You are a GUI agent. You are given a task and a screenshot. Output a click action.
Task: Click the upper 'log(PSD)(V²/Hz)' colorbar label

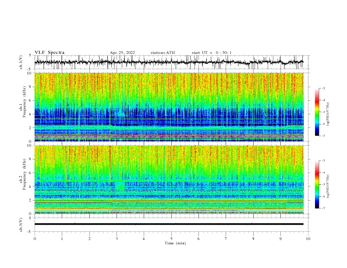click(x=328, y=114)
